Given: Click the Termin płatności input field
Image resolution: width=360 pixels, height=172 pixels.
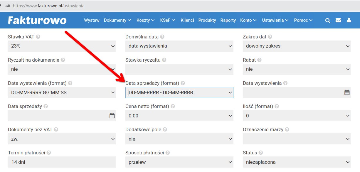Looking at the screenshot, I should (x=62, y=162).
